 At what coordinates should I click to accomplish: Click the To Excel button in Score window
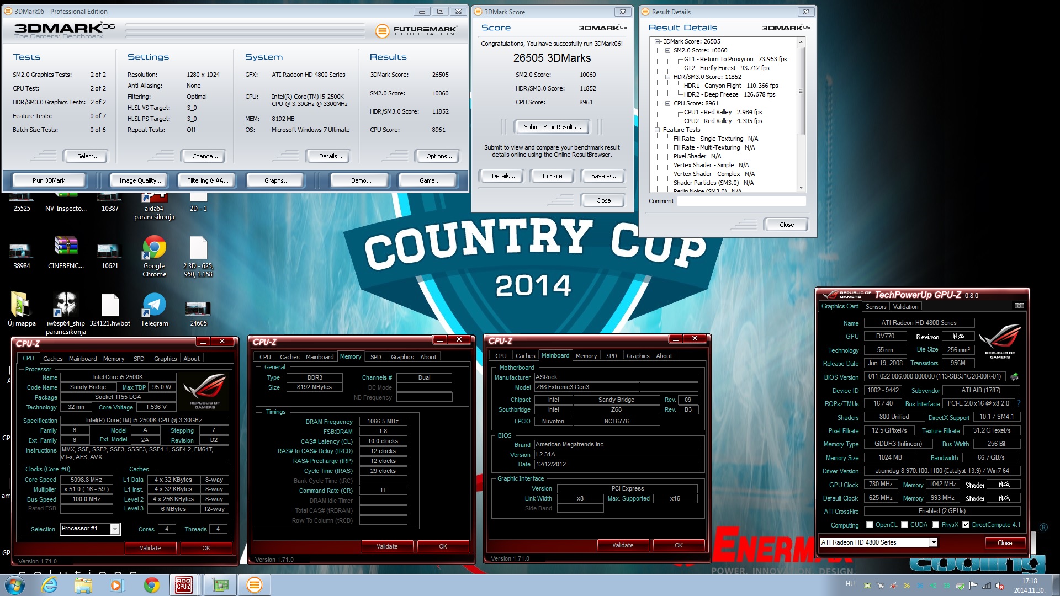(x=552, y=176)
